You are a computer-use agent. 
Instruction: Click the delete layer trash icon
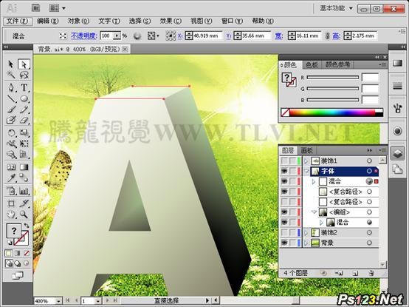[371, 273]
